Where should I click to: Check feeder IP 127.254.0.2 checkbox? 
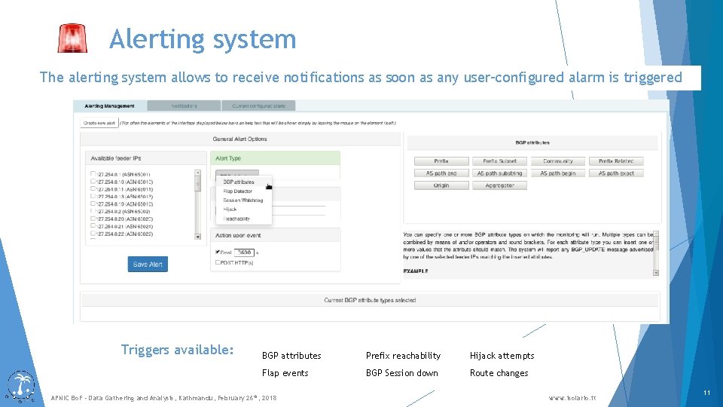pyautogui.click(x=93, y=211)
